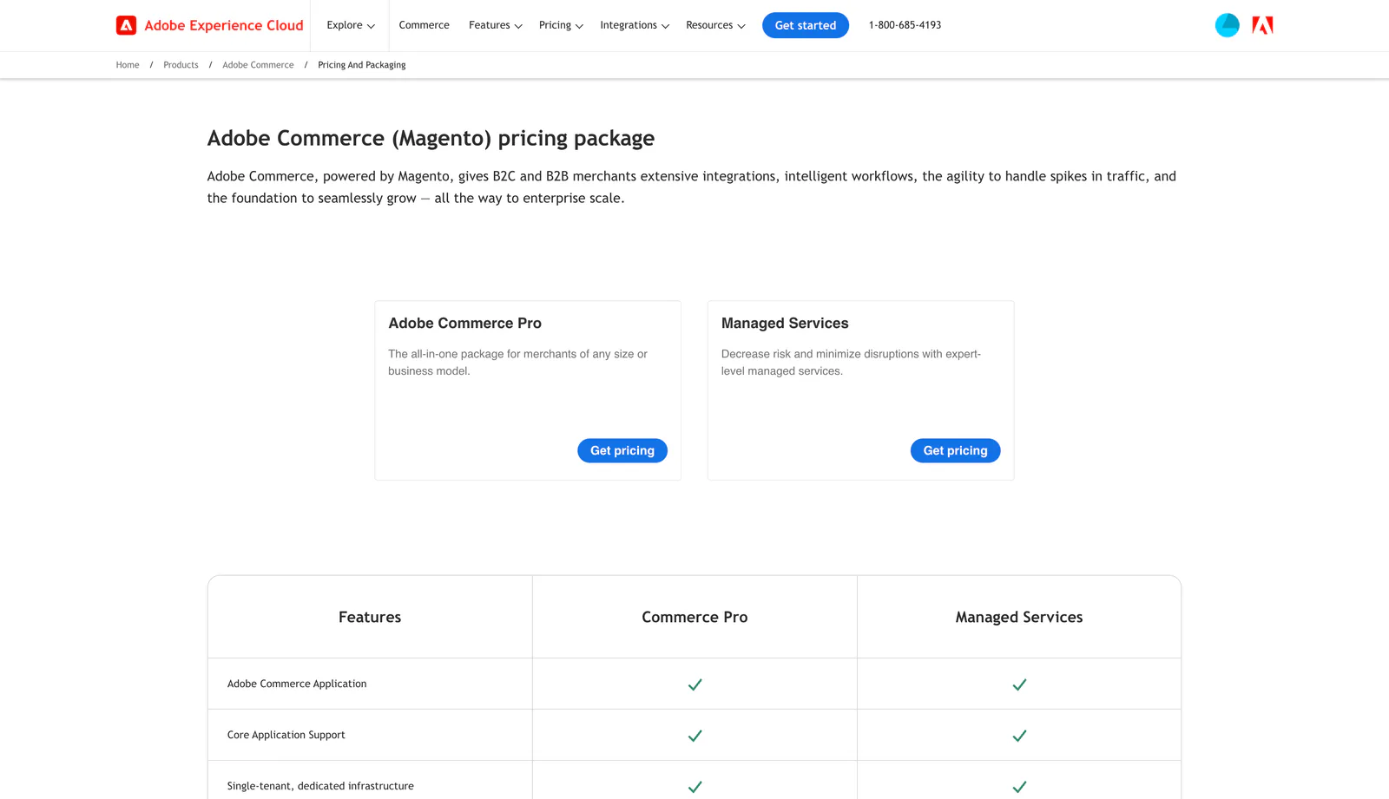Click the Managed Services checkmark for Single-tenant infrastructure
This screenshot has height=799, width=1389.
coord(1019,787)
